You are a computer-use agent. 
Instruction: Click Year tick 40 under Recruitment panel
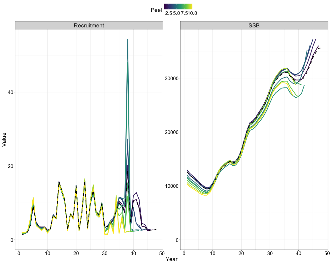coord(133,253)
